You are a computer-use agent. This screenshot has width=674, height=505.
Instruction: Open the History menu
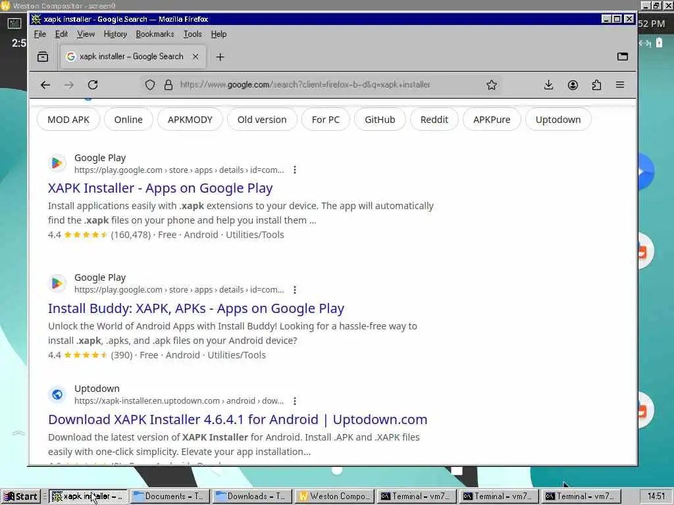[x=115, y=34]
